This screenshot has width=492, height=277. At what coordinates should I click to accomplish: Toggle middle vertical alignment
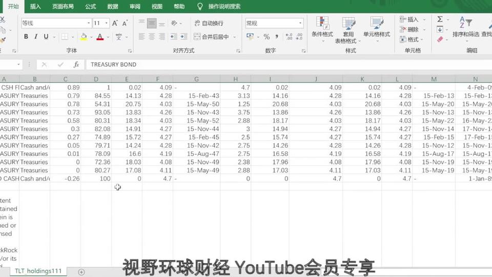[x=152, y=23]
